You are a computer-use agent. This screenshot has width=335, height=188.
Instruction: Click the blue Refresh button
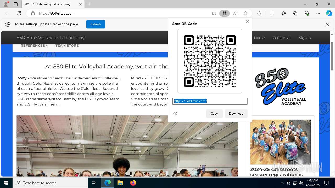tap(96, 24)
